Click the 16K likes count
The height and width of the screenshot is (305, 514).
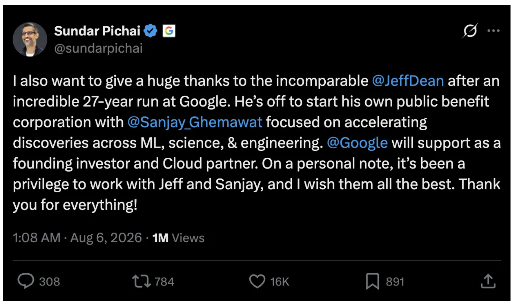point(280,281)
